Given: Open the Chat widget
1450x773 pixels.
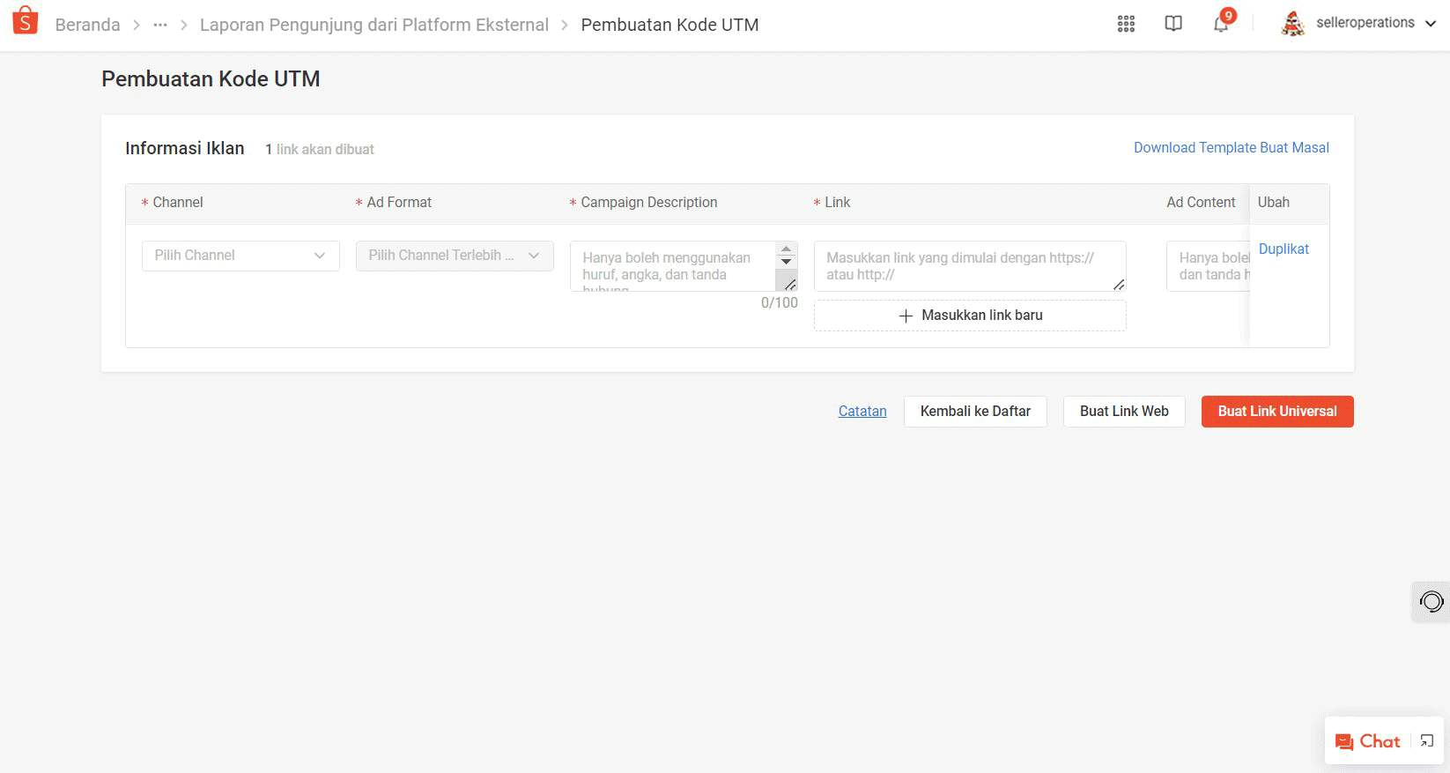Looking at the screenshot, I should tap(1368, 741).
